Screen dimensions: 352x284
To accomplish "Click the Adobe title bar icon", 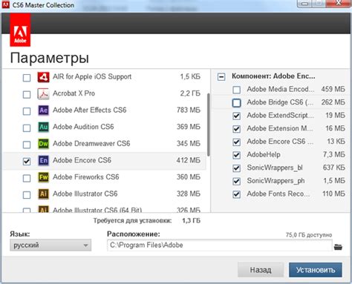I will pyautogui.click(x=5, y=4).
